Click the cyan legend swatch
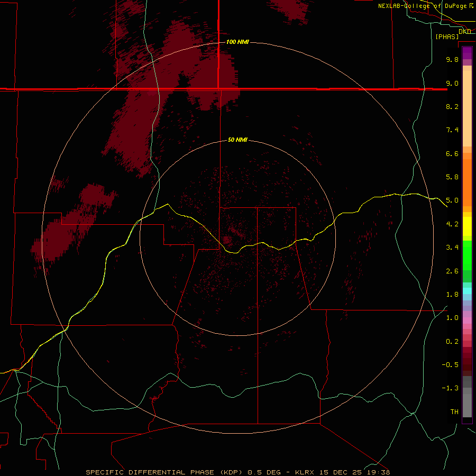This screenshot has height=476, width=476. click(x=467, y=291)
